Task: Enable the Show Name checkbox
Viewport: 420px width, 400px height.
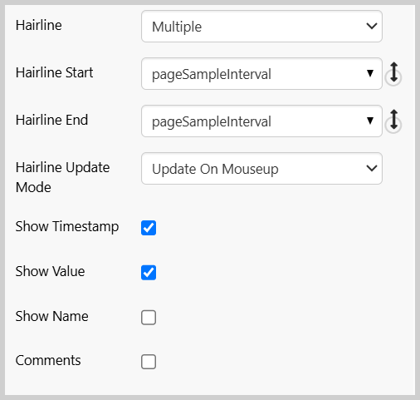Action: pyautogui.click(x=149, y=318)
